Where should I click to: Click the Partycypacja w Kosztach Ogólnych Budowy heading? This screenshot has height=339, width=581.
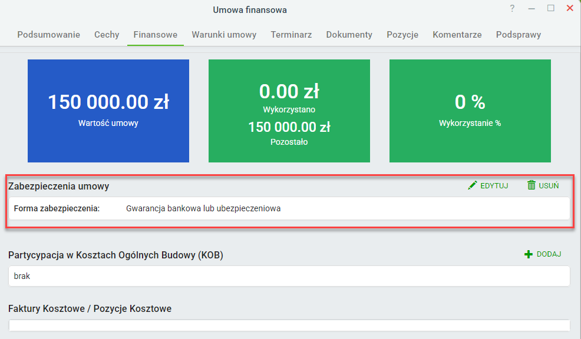115,255
